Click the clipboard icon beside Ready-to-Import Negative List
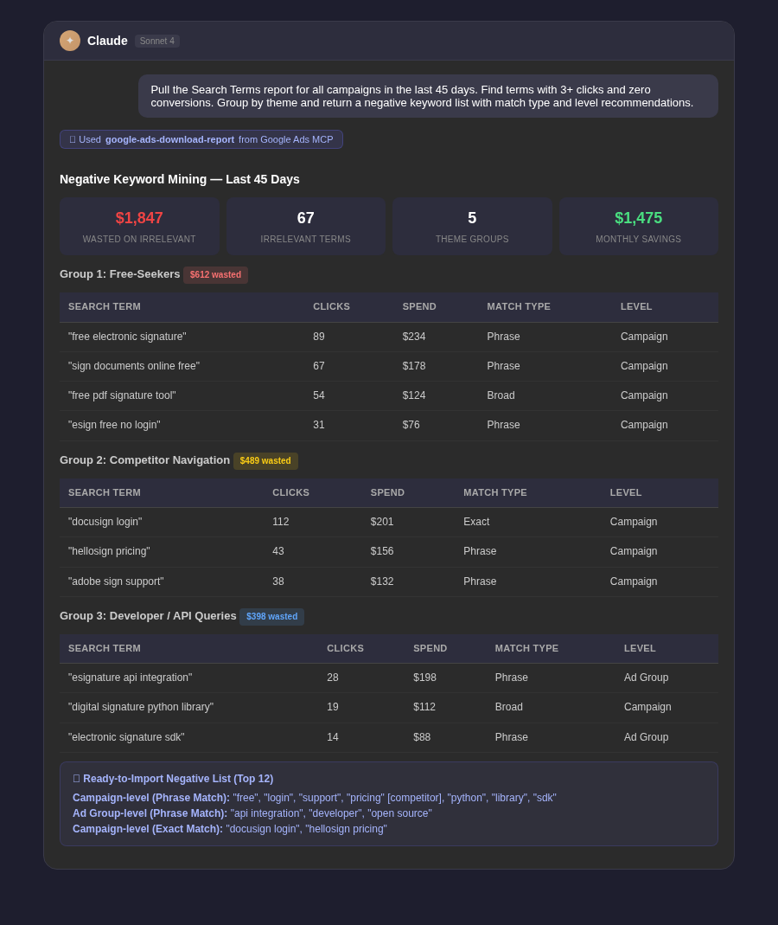The width and height of the screenshot is (778, 925). click(x=77, y=778)
